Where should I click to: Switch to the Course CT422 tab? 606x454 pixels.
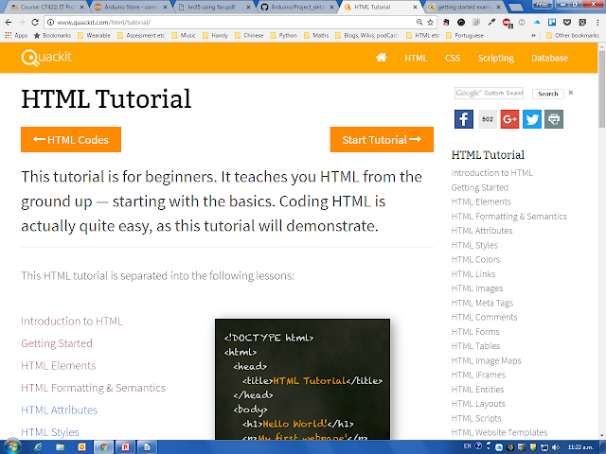point(47,7)
